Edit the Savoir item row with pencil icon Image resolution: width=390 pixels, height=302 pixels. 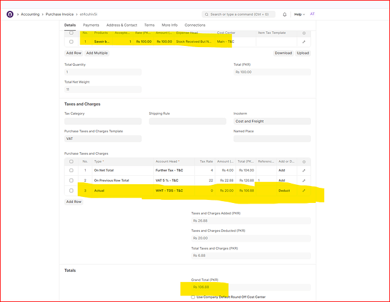click(x=304, y=42)
